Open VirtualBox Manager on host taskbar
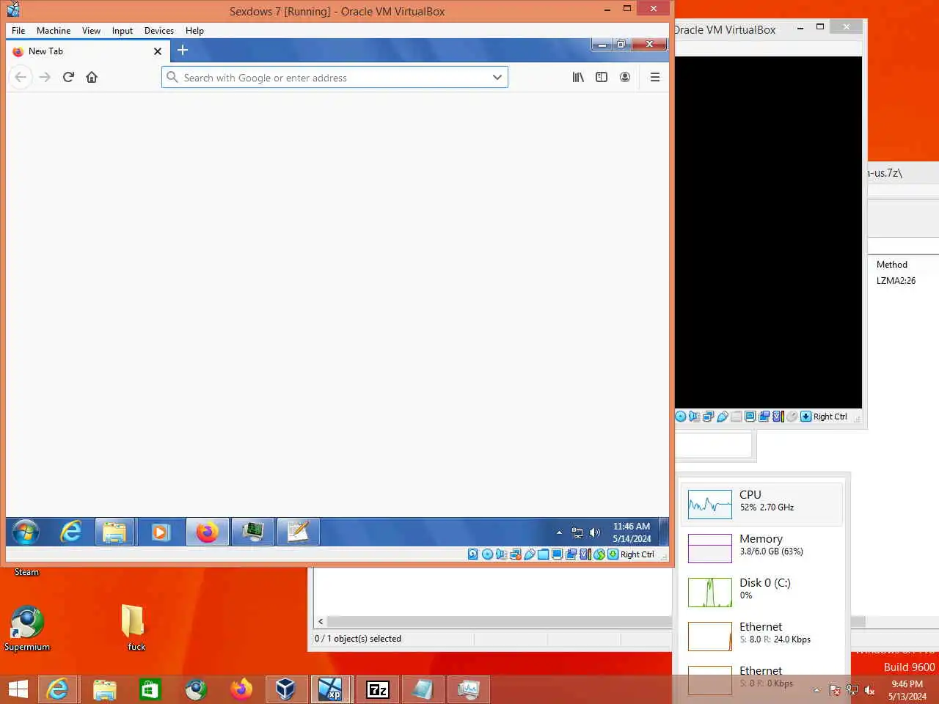The width and height of the screenshot is (939, 704). [285, 689]
